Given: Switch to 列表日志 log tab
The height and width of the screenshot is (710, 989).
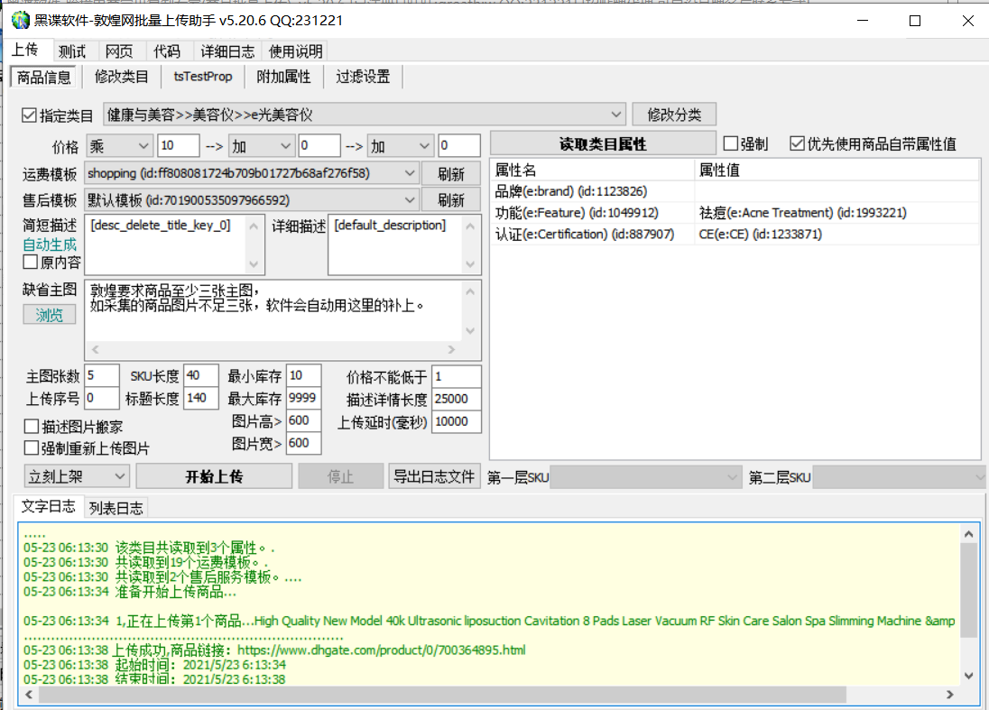Looking at the screenshot, I should coord(116,508).
